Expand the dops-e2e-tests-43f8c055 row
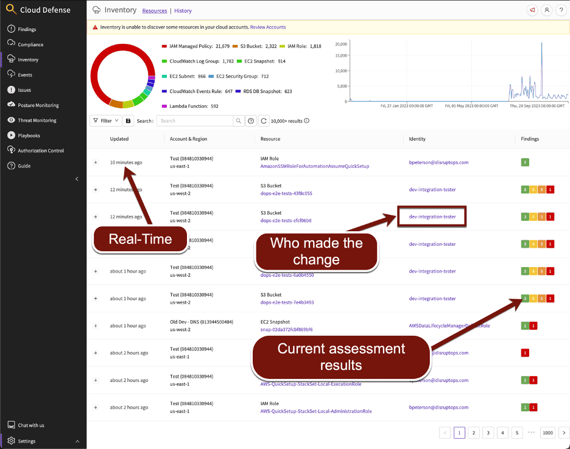 click(x=96, y=190)
